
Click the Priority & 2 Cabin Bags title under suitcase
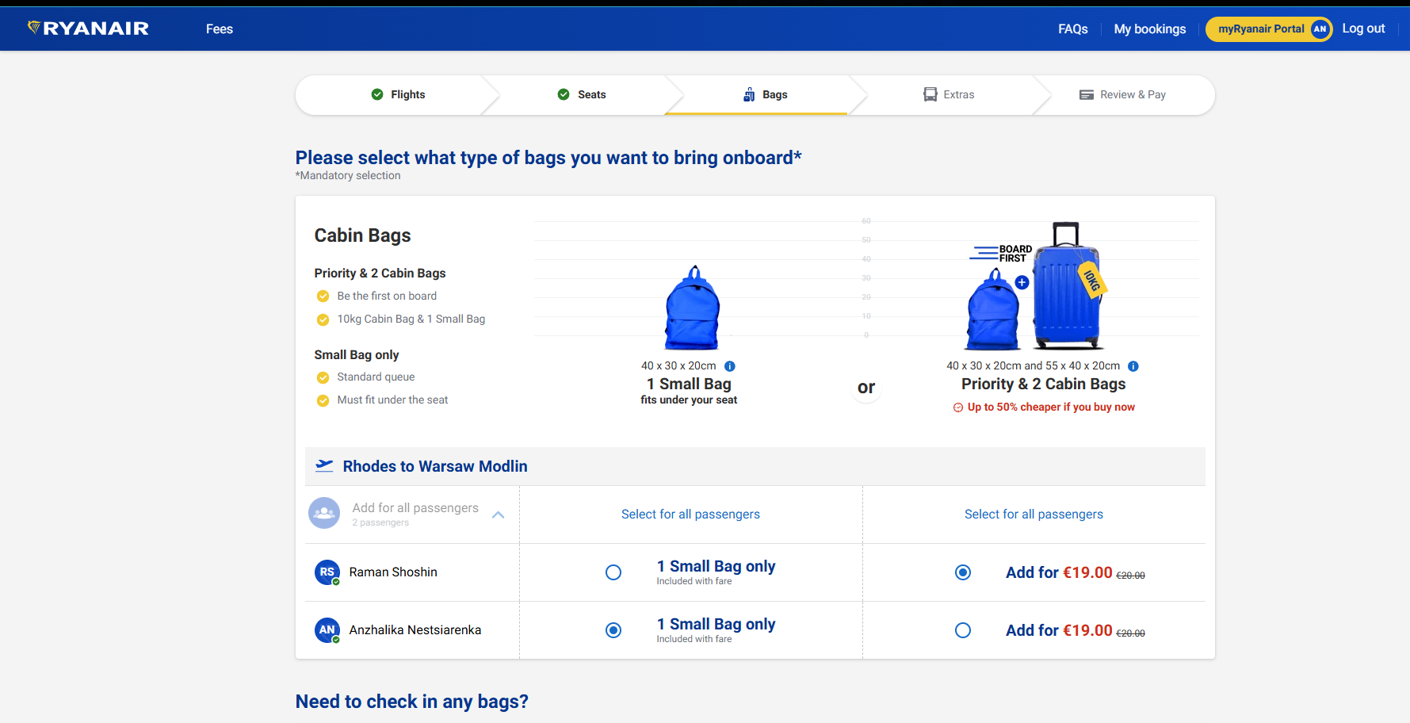click(x=1043, y=384)
